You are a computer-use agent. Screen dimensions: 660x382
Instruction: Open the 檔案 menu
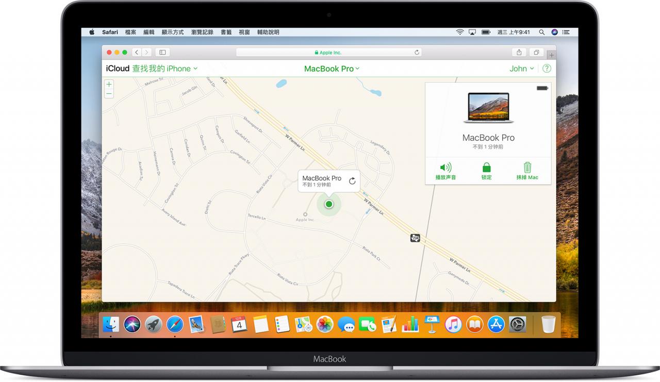pyautogui.click(x=130, y=32)
